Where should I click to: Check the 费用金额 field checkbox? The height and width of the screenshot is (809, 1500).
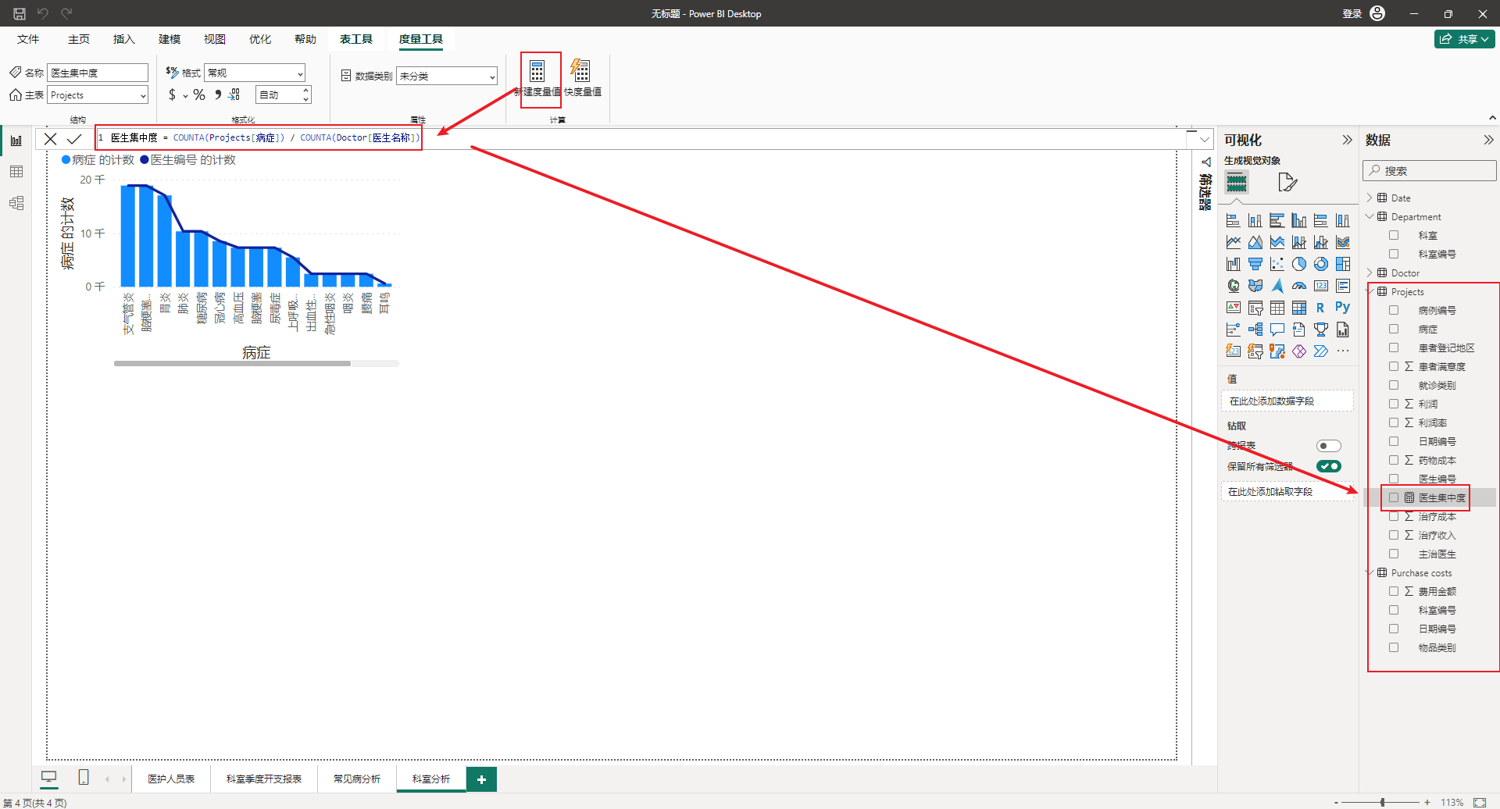[x=1394, y=591]
